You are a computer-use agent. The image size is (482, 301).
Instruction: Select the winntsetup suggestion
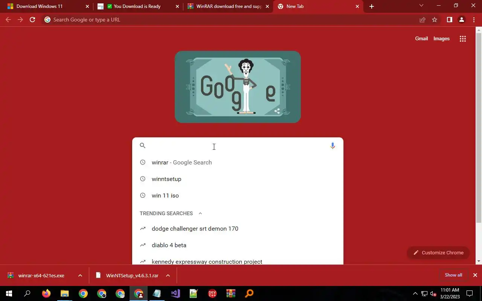pyautogui.click(x=238, y=179)
